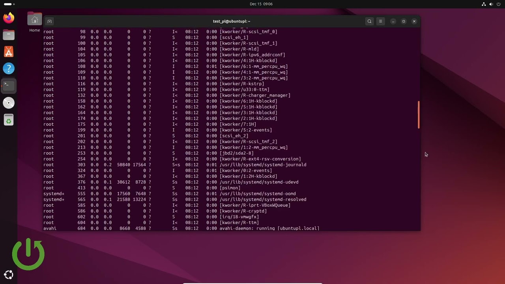Select the systemd-udevd process line
The width and height of the screenshot is (505, 284).
(171, 182)
